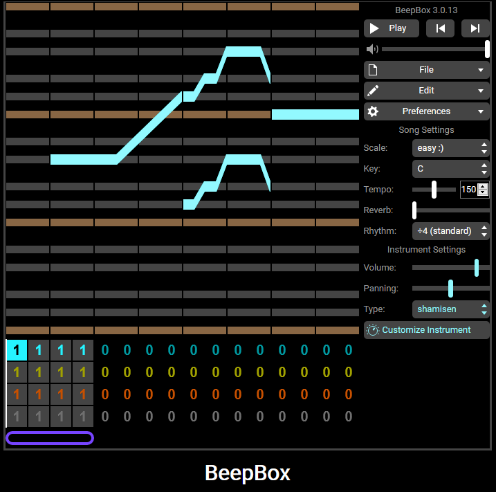Open the instrument Type dropdown shamisen
Viewport: 496px width, 492px height.
click(x=451, y=309)
